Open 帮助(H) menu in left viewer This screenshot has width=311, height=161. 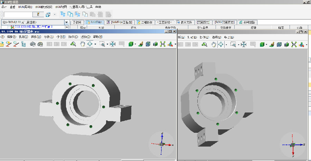point(98,37)
